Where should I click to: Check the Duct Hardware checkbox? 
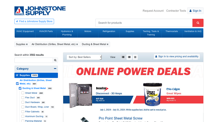[23, 102]
